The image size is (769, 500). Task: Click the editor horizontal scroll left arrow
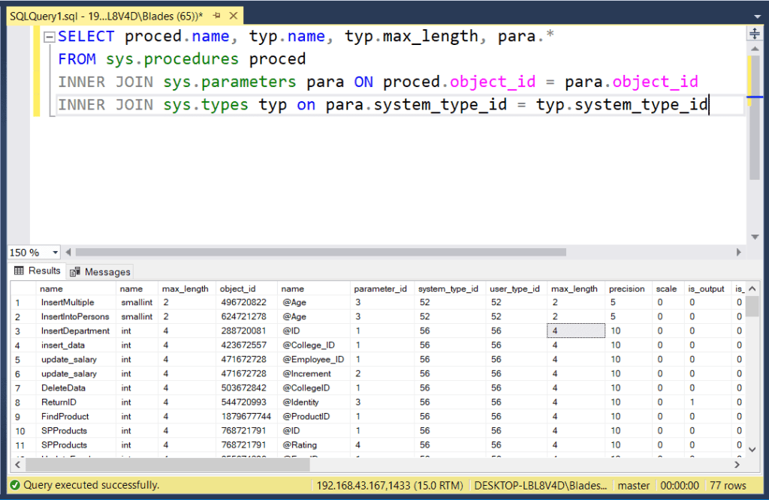(x=67, y=253)
